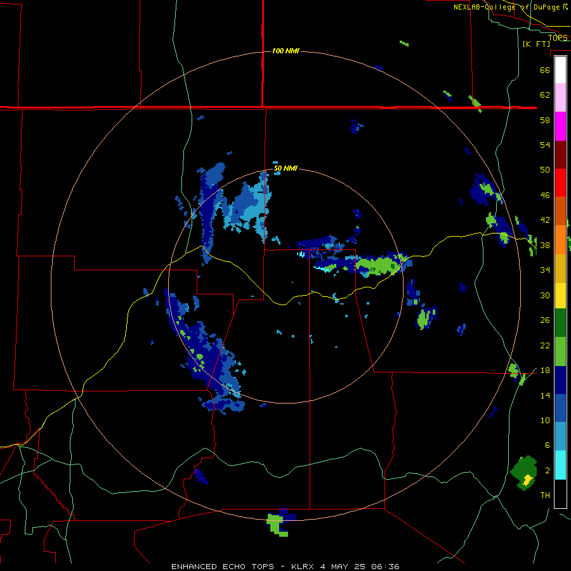Click the legend value 30
The width and height of the screenshot is (571, 571).
[x=545, y=295]
